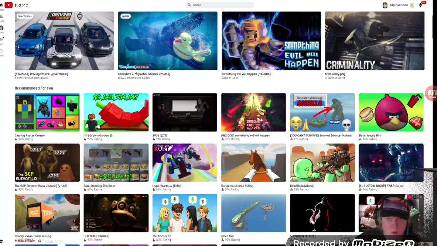Open the SUITBORN [ALPHA] thumbnail
This screenshot has height=246, width=437.
pos(322,213)
